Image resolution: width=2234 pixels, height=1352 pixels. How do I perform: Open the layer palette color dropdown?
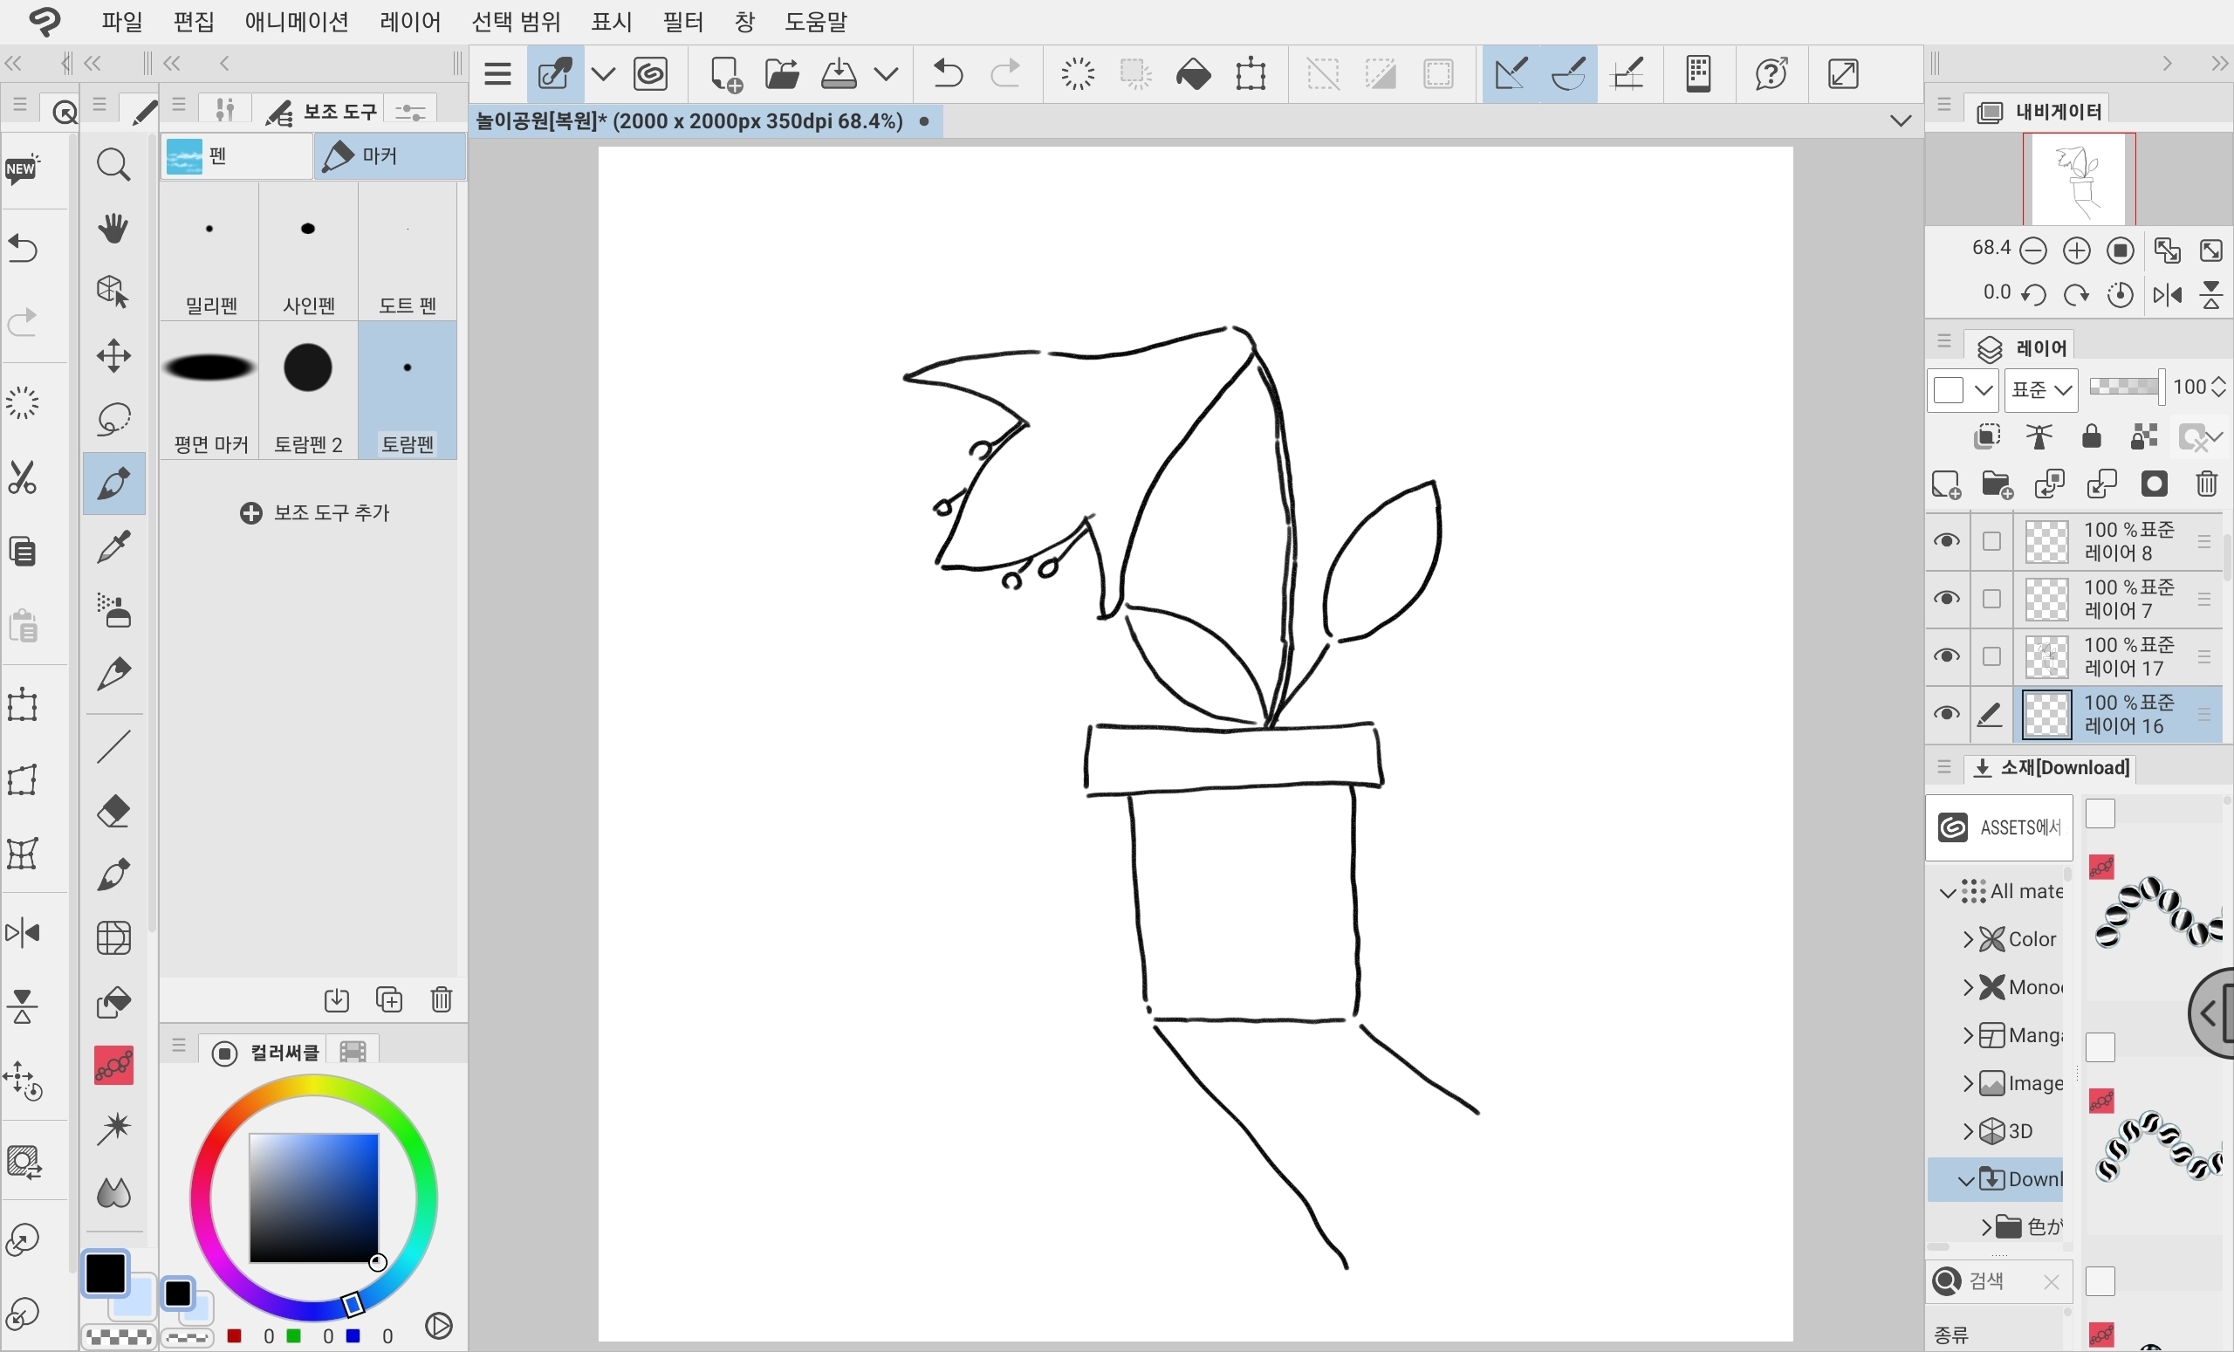click(1962, 390)
